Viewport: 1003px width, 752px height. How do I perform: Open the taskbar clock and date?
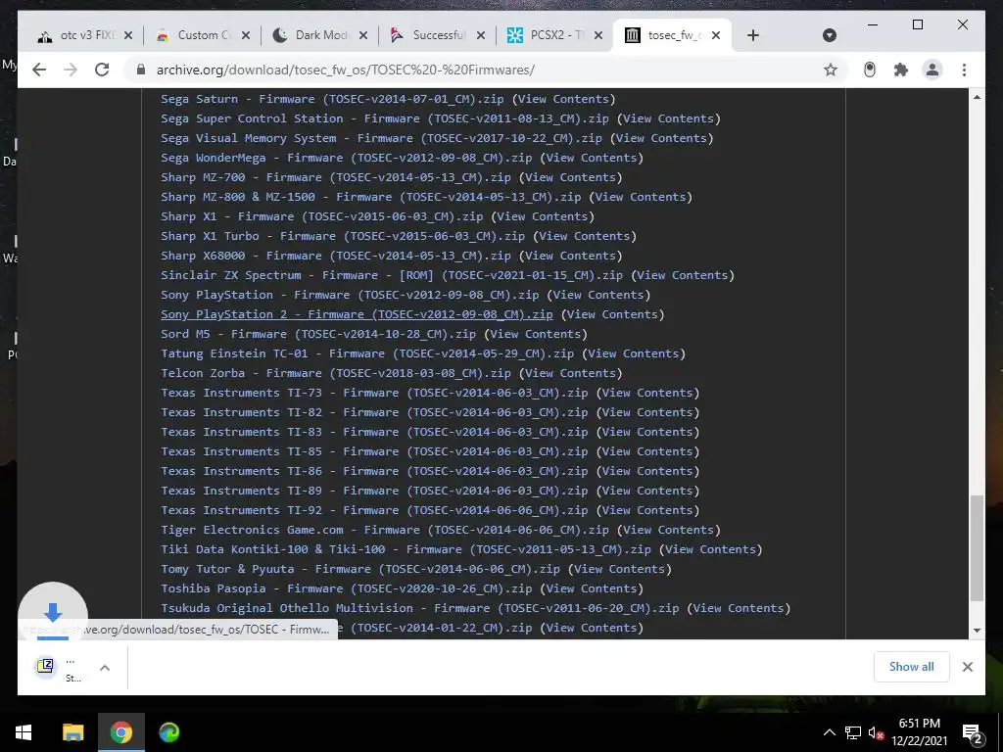(x=919, y=732)
